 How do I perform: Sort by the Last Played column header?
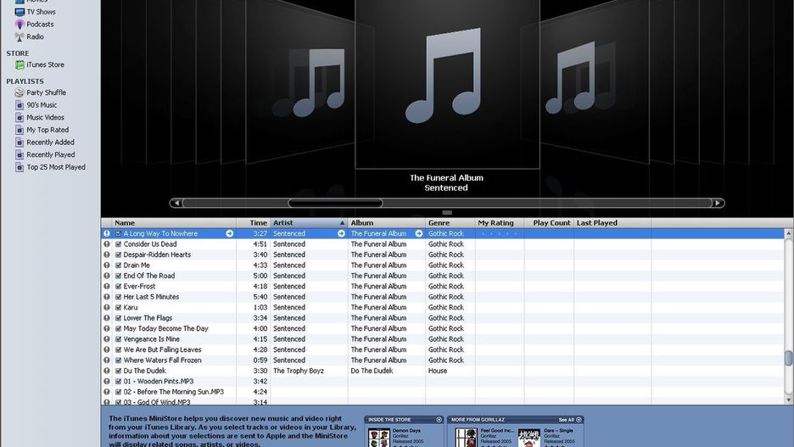612,223
